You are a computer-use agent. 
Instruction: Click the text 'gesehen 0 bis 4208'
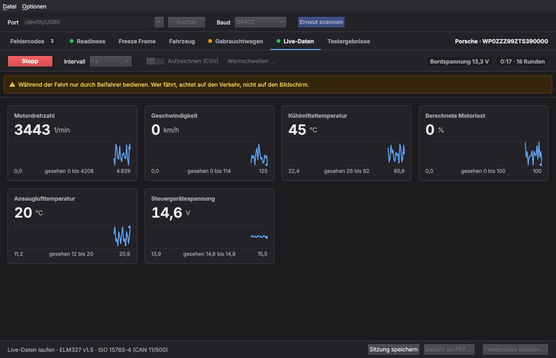tap(69, 171)
